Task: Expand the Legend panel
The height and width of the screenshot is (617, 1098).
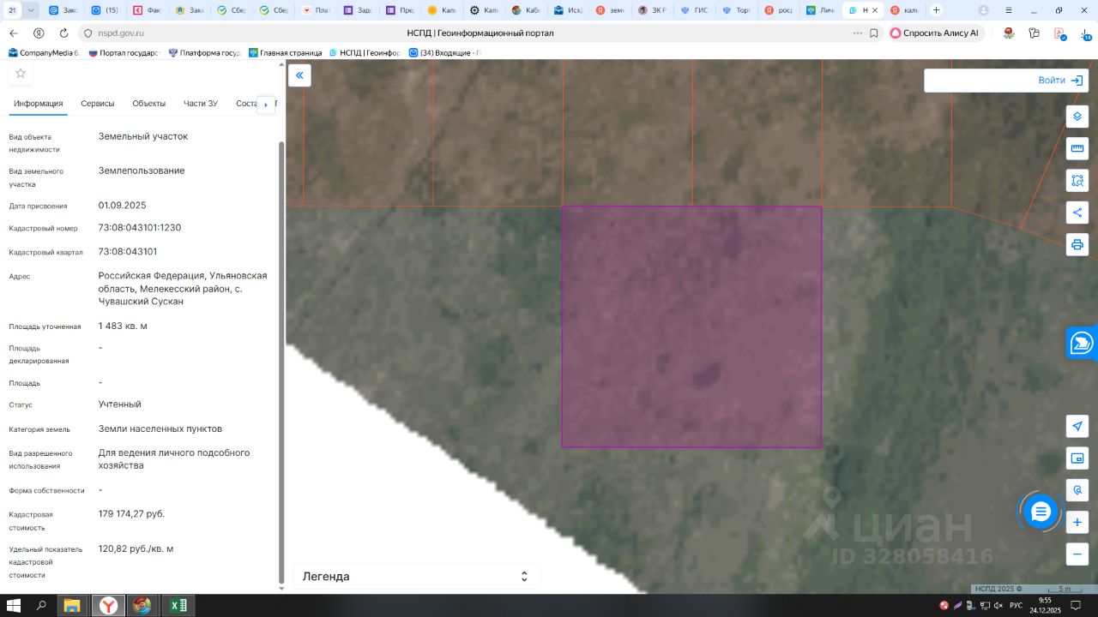Action: coord(416,577)
